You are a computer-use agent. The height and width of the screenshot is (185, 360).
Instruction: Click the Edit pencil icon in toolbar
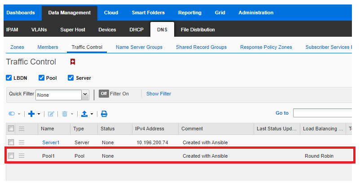coord(51,114)
